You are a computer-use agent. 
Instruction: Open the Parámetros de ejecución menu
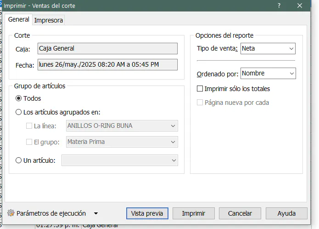tap(51, 213)
